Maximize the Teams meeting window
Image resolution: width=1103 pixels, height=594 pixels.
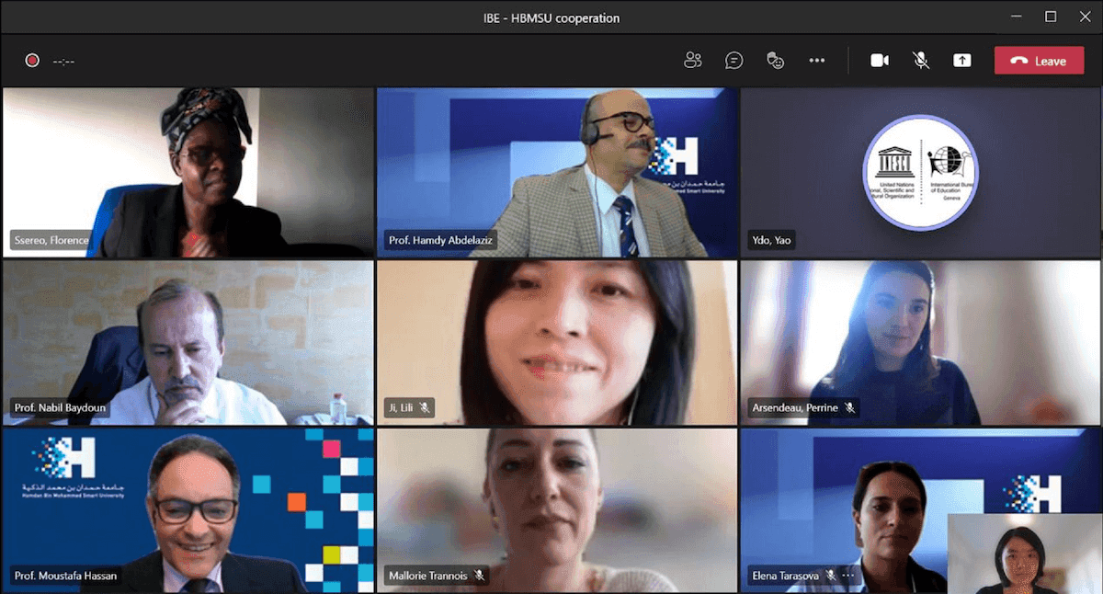click(1051, 17)
